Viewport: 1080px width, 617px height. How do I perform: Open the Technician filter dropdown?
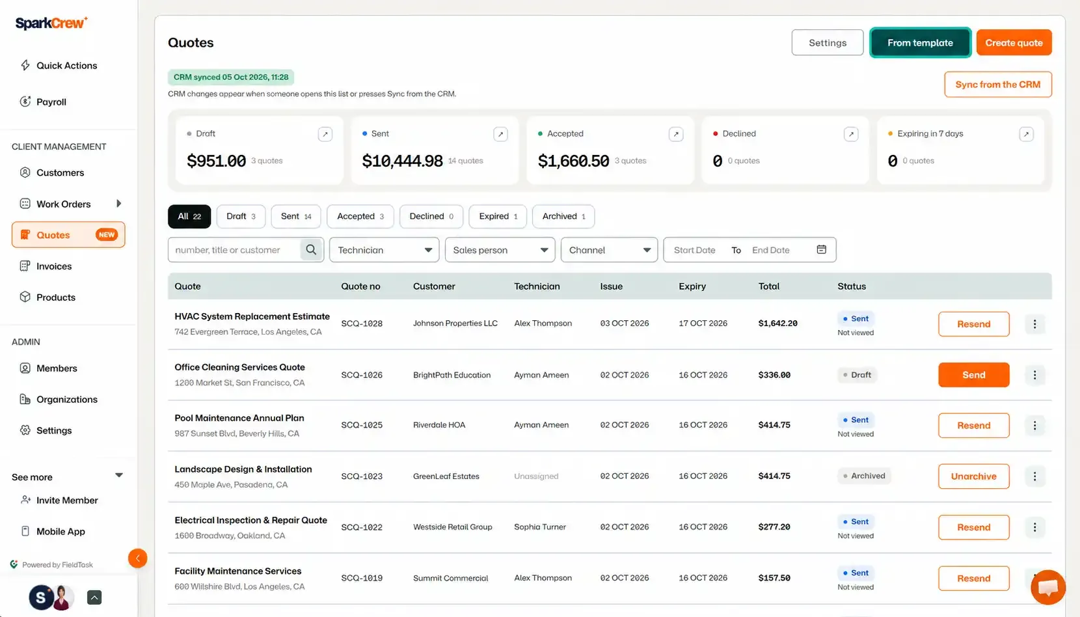(385, 250)
